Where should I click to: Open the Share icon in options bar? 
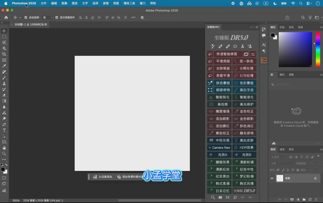click(x=287, y=18)
